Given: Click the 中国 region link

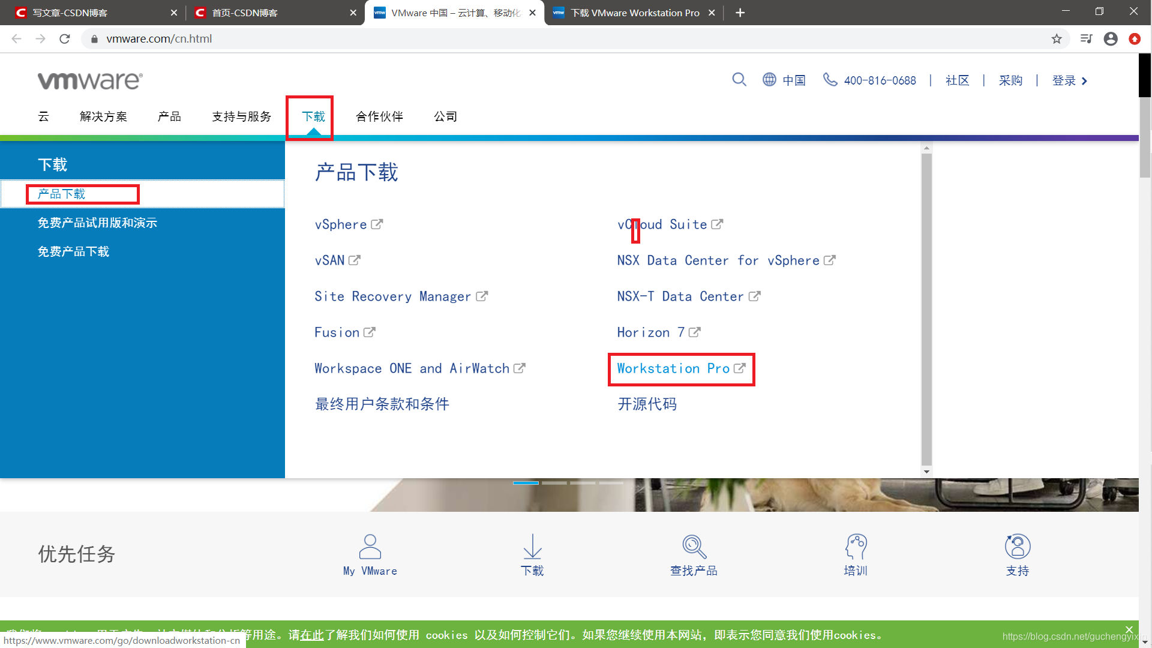Looking at the screenshot, I should coord(794,80).
